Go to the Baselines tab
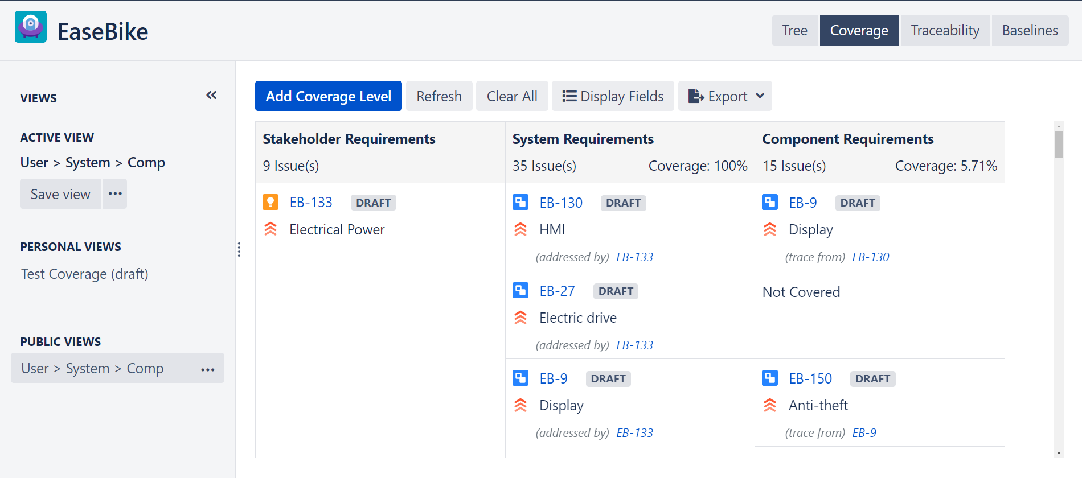 (x=1030, y=30)
